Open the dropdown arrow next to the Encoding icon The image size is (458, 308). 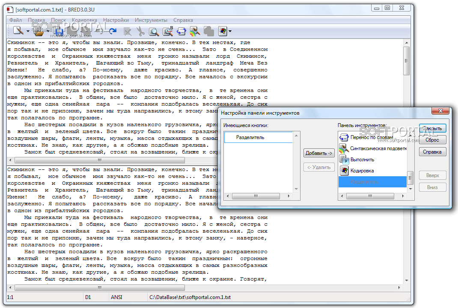coord(230,31)
